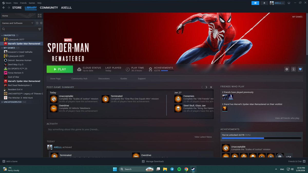Switch to collections grid view icon
Image resolution: width=308 pixels, height=173 pixels.
(40, 16)
